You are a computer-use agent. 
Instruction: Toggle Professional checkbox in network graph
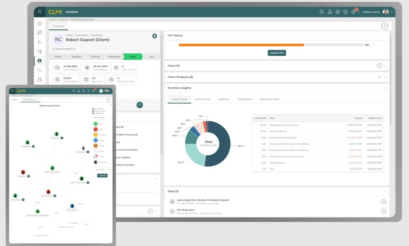coord(93,113)
